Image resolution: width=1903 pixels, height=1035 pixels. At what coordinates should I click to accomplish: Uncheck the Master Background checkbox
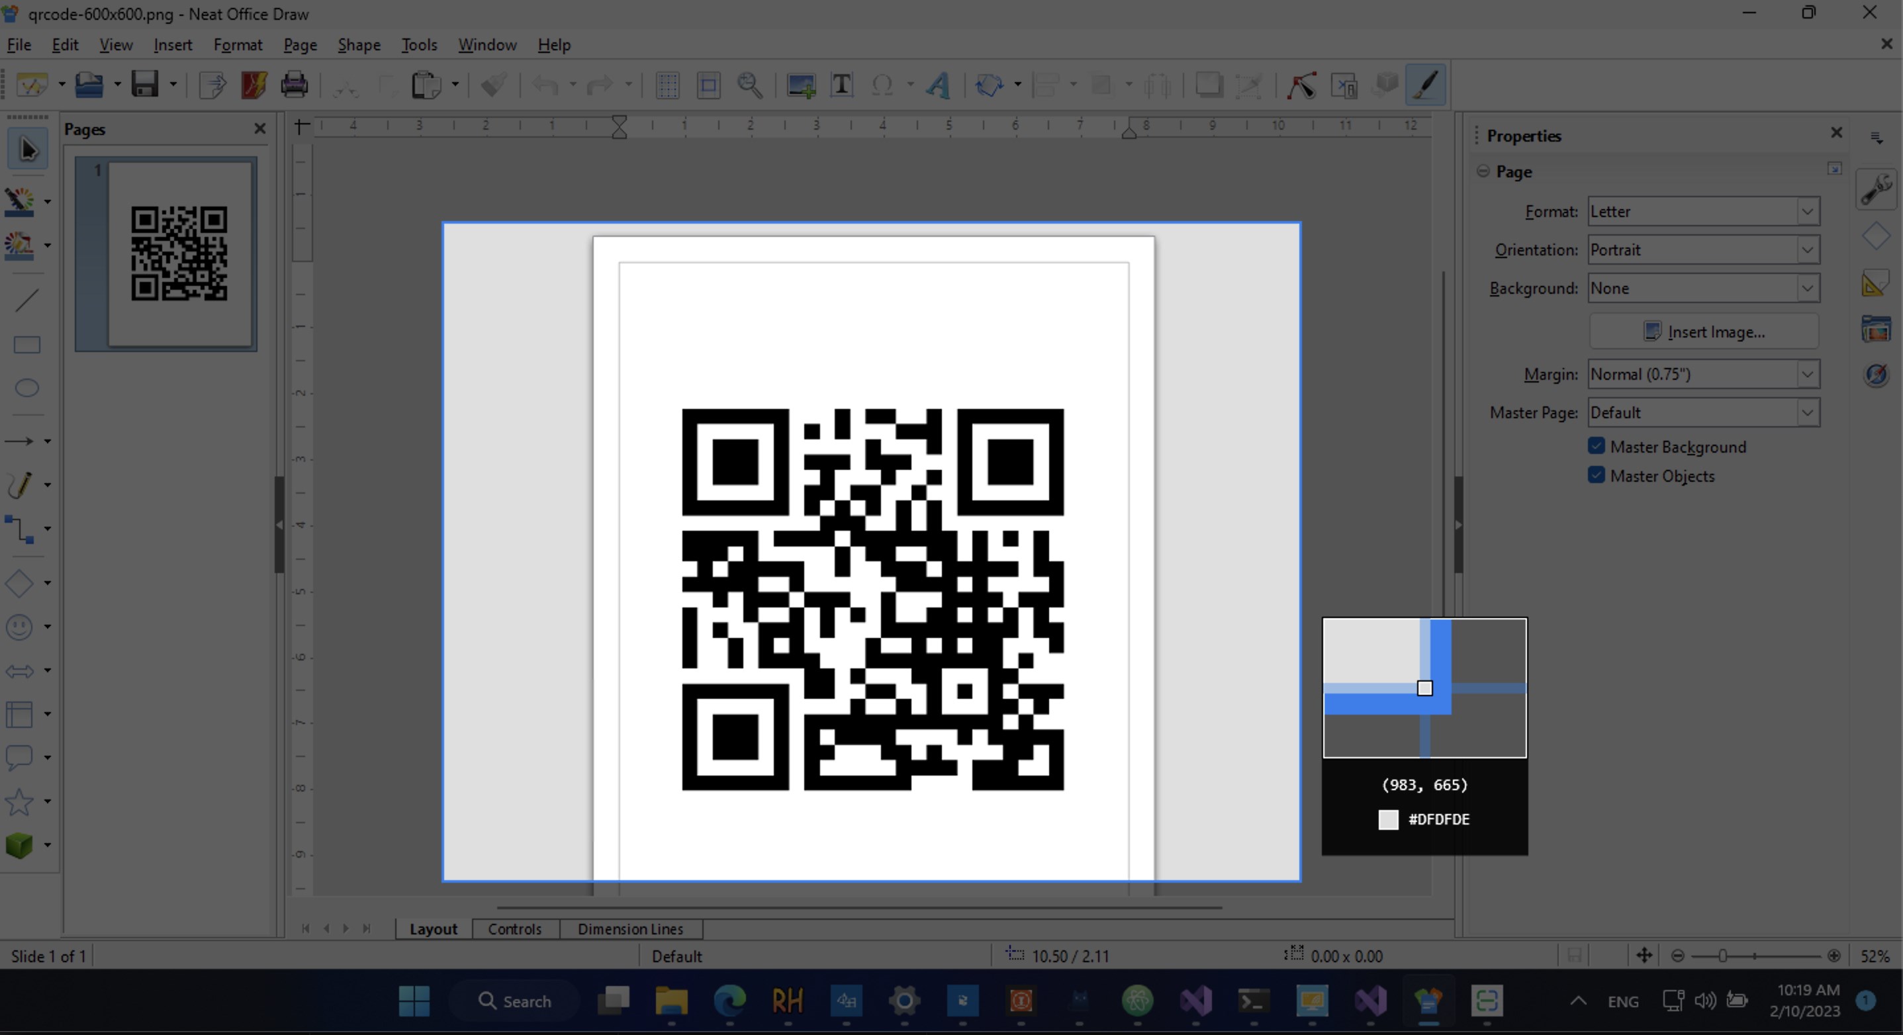(1597, 446)
